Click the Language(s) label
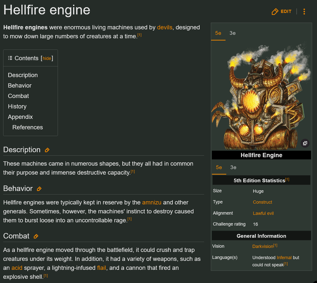Viewport: 317px width, 283px height. click(x=225, y=257)
